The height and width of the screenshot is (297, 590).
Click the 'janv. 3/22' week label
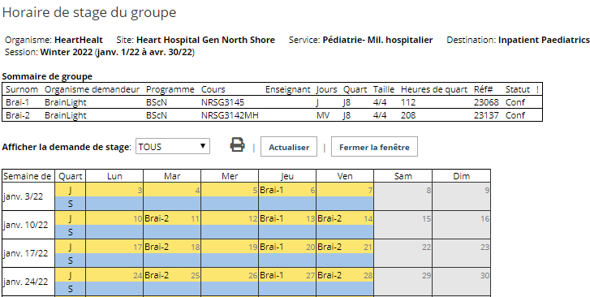coord(23,196)
